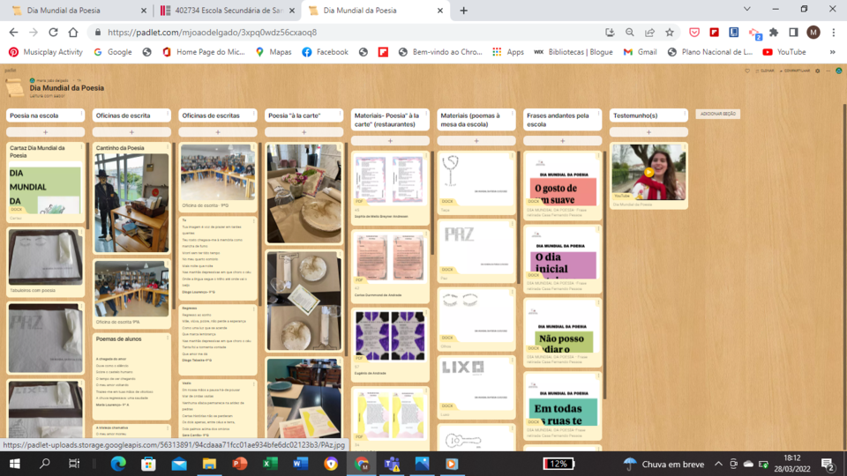The height and width of the screenshot is (476, 847).
Task: Open the Gmail bookmark
Action: coord(641,52)
